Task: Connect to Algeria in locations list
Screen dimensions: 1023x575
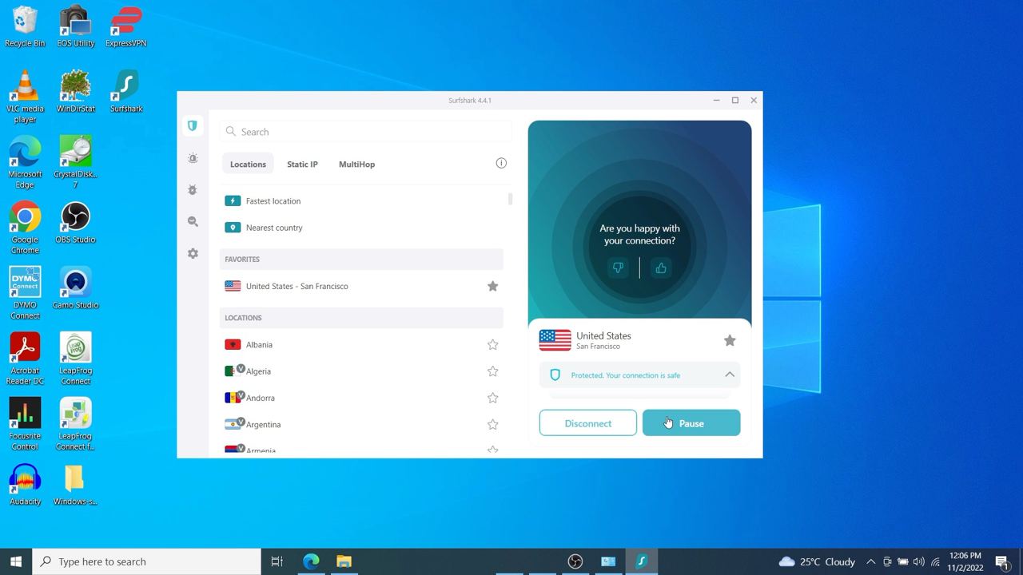Action: [x=361, y=371]
